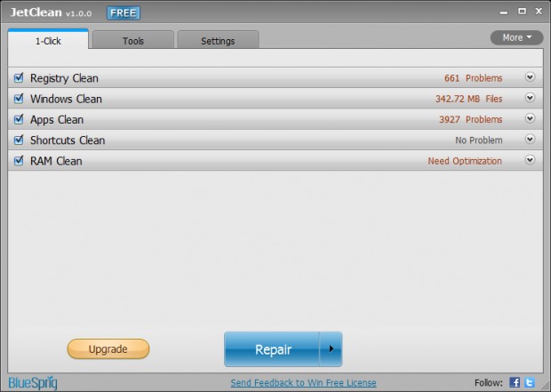The width and height of the screenshot is (551, 392).
Task: Click the Upgrade button
Action: pos(108,348)
